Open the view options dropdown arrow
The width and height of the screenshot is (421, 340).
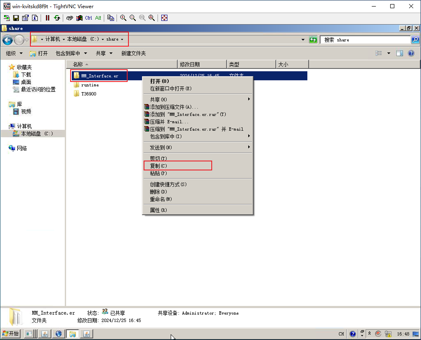389,53
